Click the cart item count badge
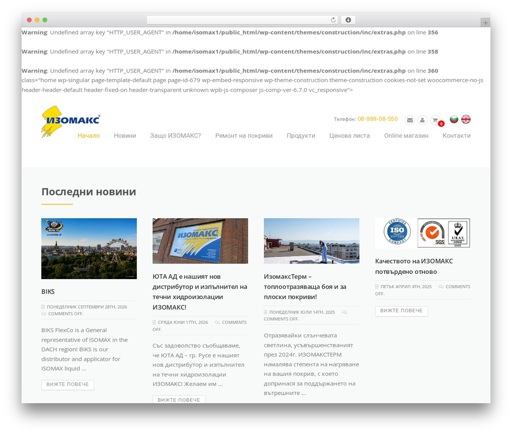Screen dimensions: 512x434 [x=441, y=124]
